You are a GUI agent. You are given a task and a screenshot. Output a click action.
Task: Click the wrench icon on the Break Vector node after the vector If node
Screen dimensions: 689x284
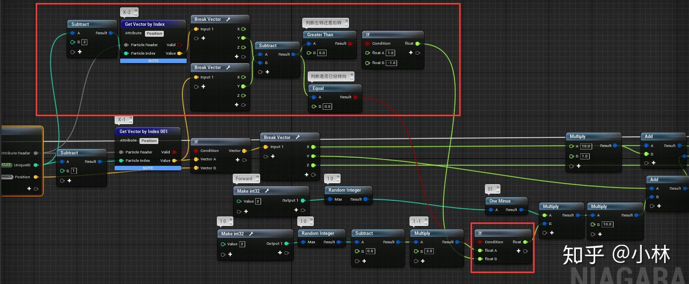[298, 138]
